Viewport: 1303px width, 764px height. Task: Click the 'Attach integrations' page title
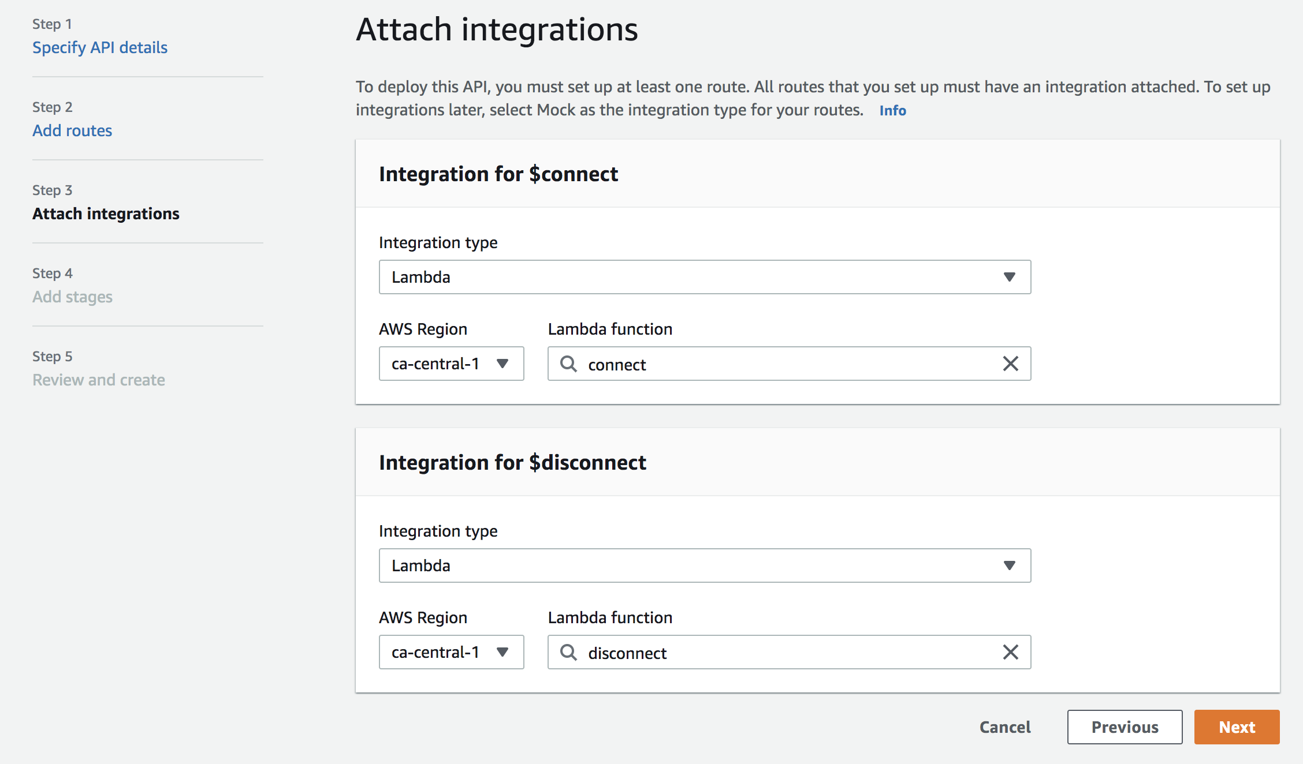click(x=497, y=29)
